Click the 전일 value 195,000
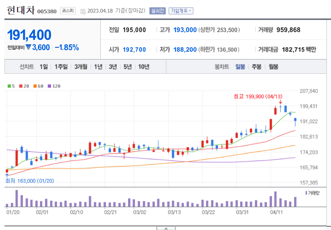Viewport: 331px width, 230px height. coord(134,30)
